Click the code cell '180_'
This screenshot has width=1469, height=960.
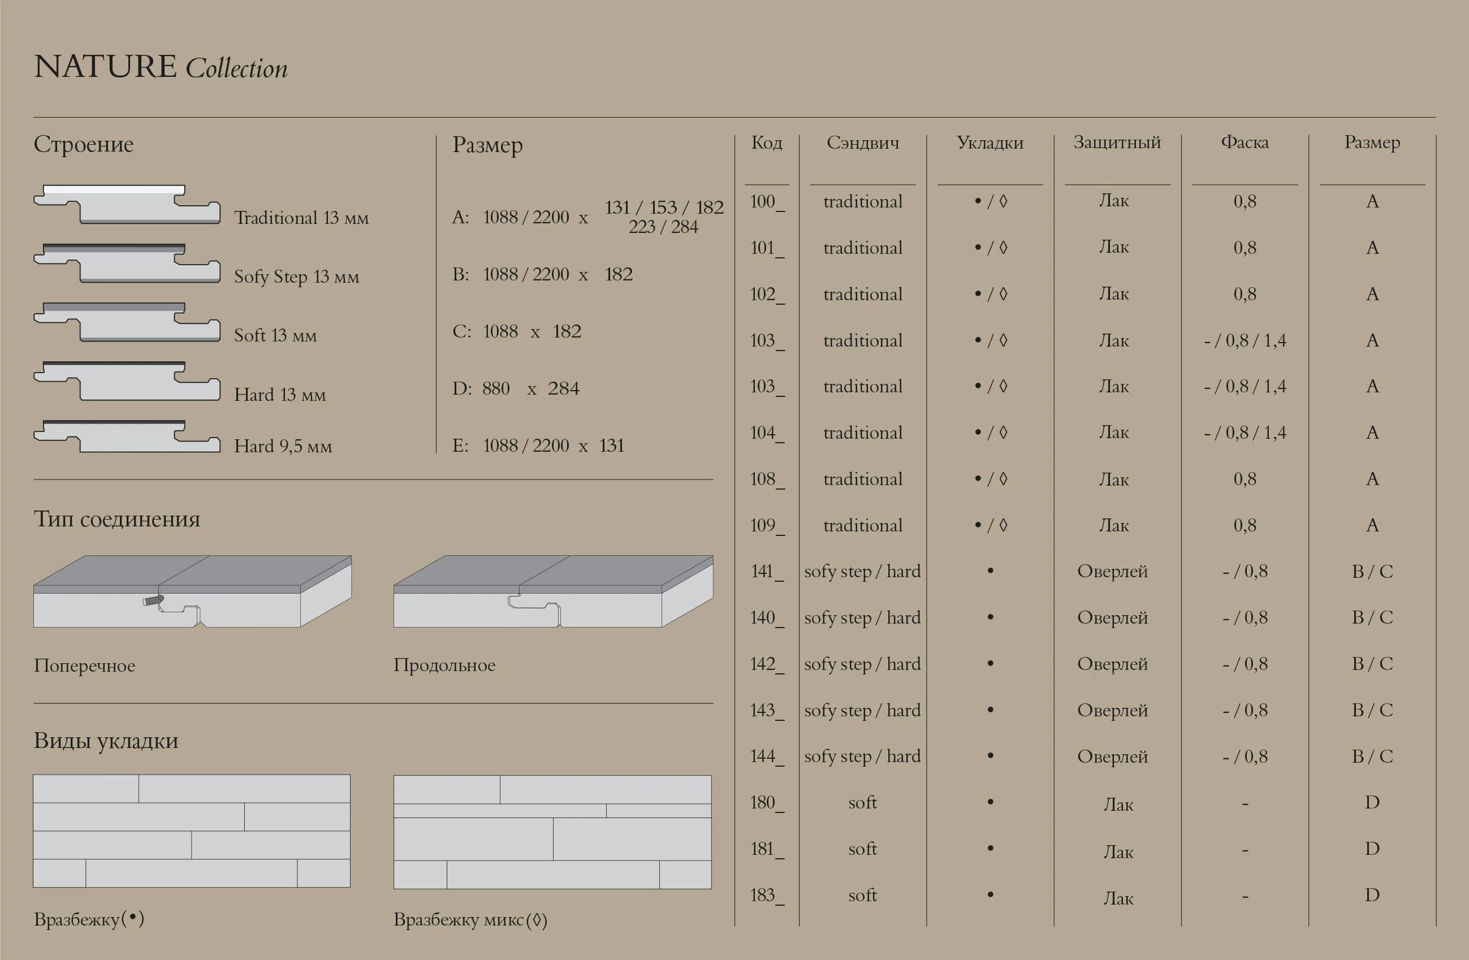[767, 803]
